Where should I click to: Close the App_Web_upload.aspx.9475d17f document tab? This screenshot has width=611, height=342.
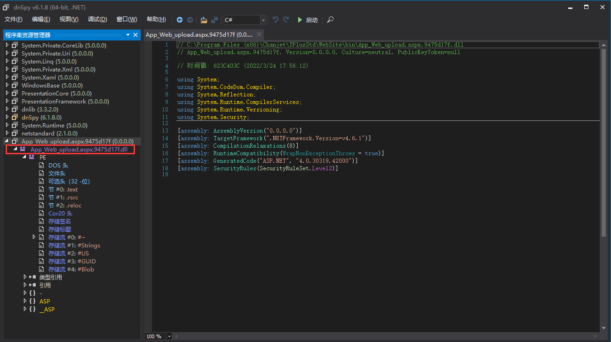tap(259, 35)
